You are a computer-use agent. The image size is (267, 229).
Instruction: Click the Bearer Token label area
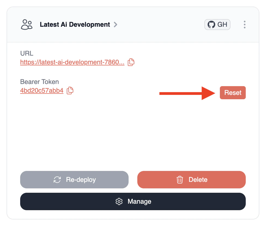39,82
